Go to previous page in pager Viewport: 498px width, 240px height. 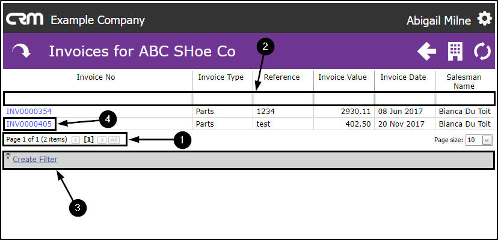[76, 140]
